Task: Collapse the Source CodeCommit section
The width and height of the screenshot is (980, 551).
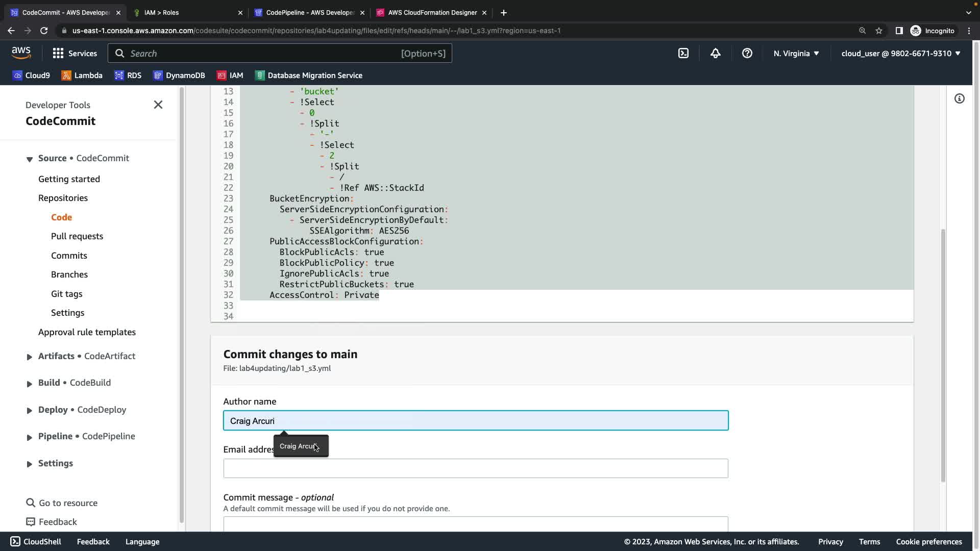Action: pos(29,159)
